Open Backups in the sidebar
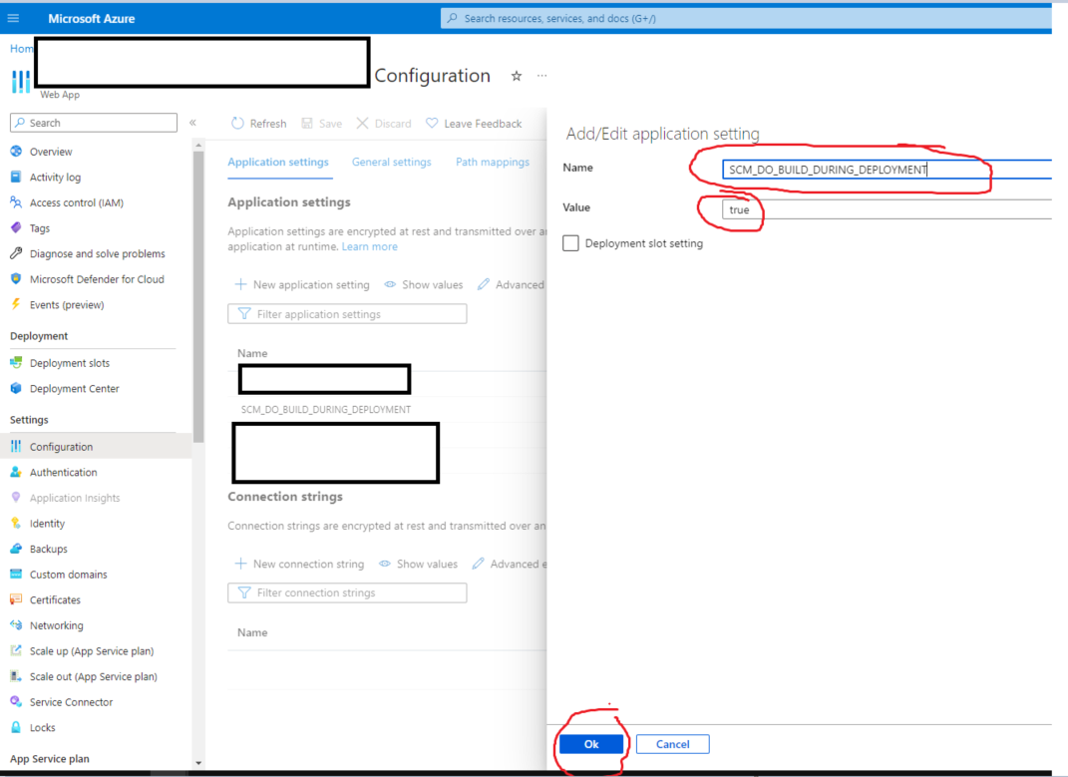This screenshot has width=1068, height=777. pyautogui.click(x=48, y=549)
